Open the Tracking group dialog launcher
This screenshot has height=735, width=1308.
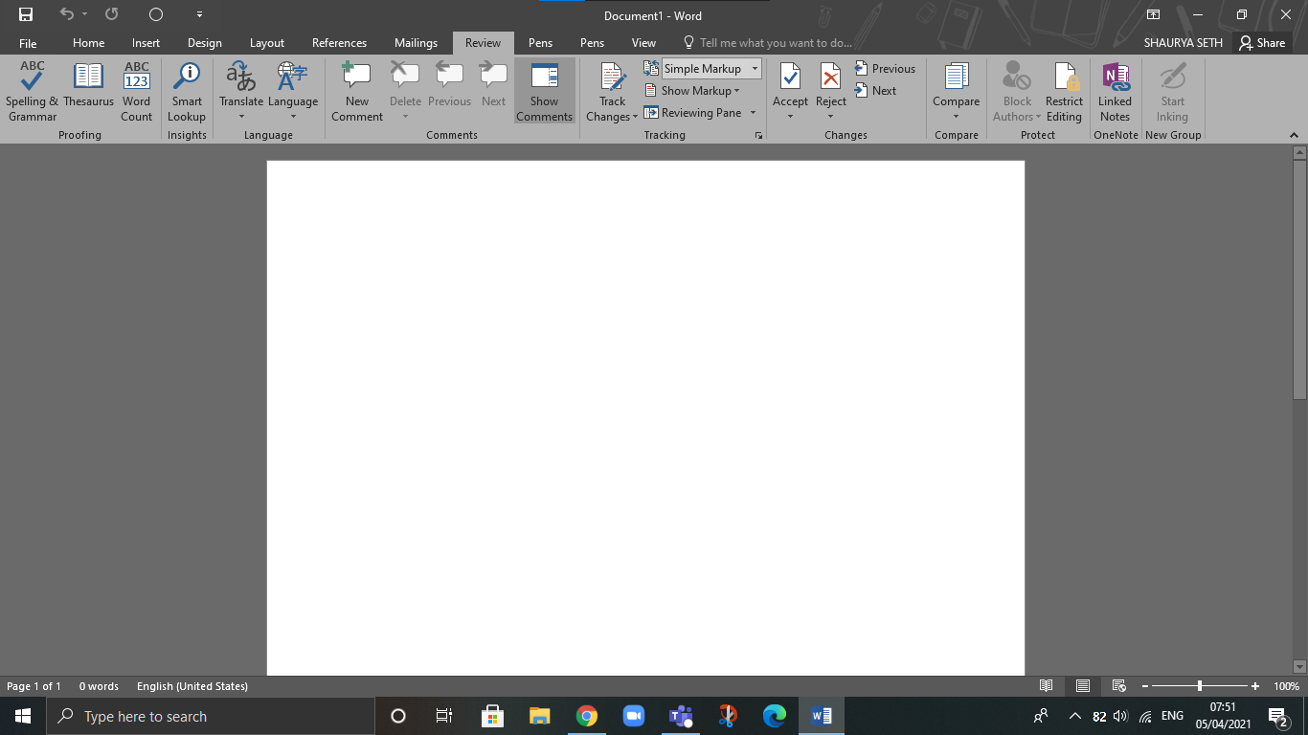click(758, 136)
